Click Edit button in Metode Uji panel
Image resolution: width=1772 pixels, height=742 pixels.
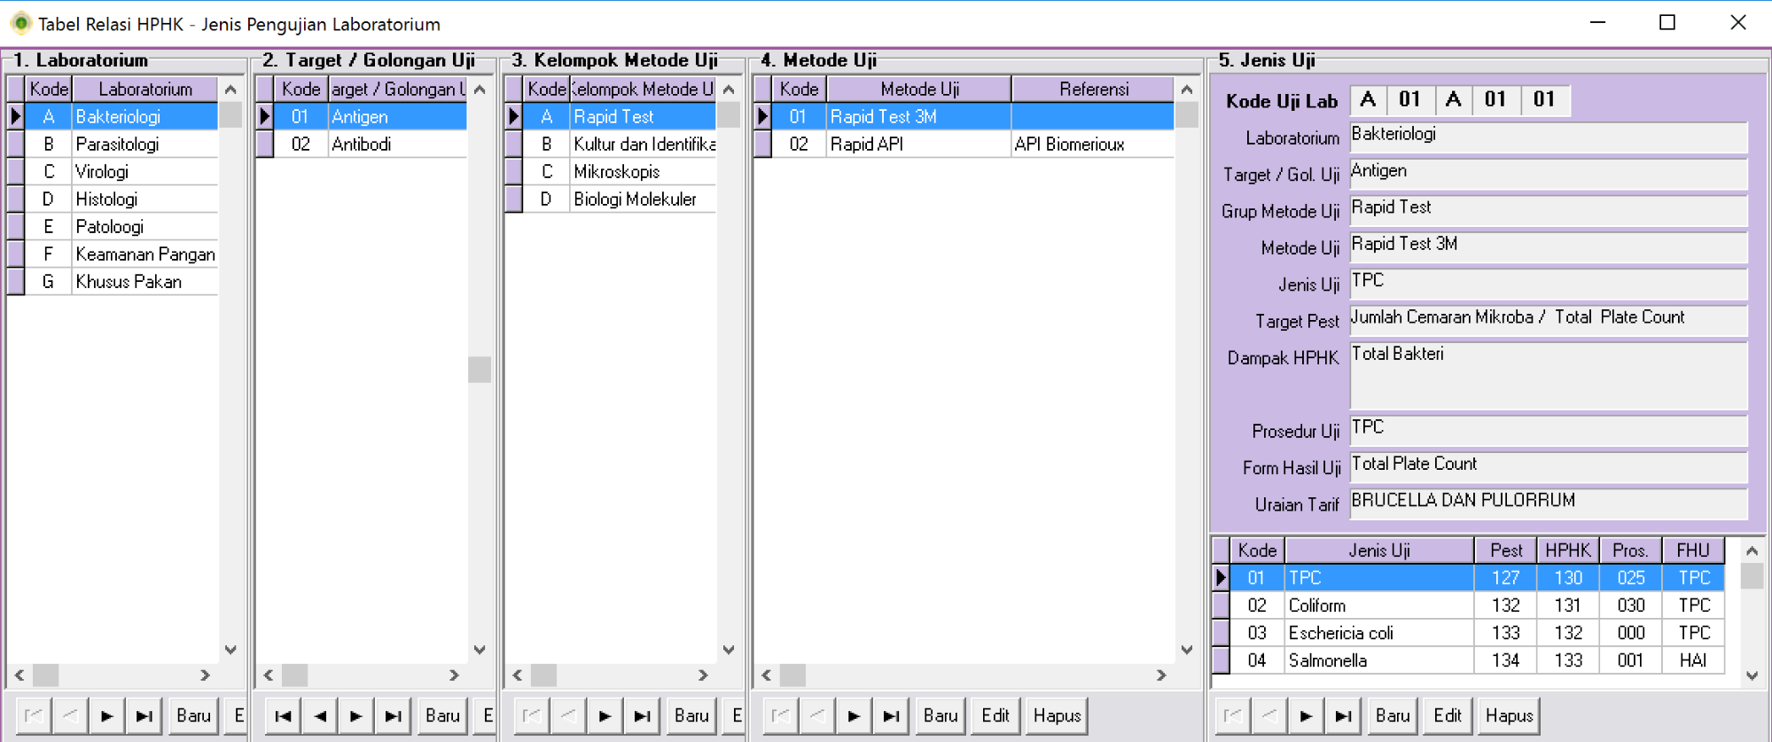995,715
